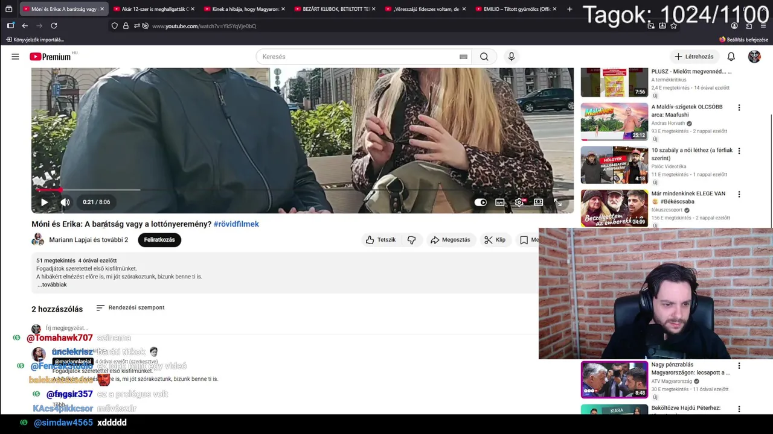This screenshot has height=434, width=773.
Task: Open the Rendezési szempont sort dropdown
Action: click(130, 307)
